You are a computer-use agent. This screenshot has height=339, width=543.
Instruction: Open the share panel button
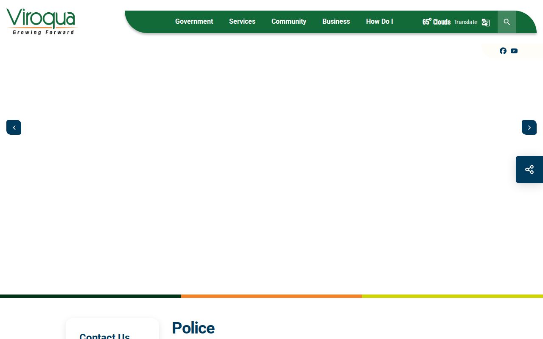[529, 169]
